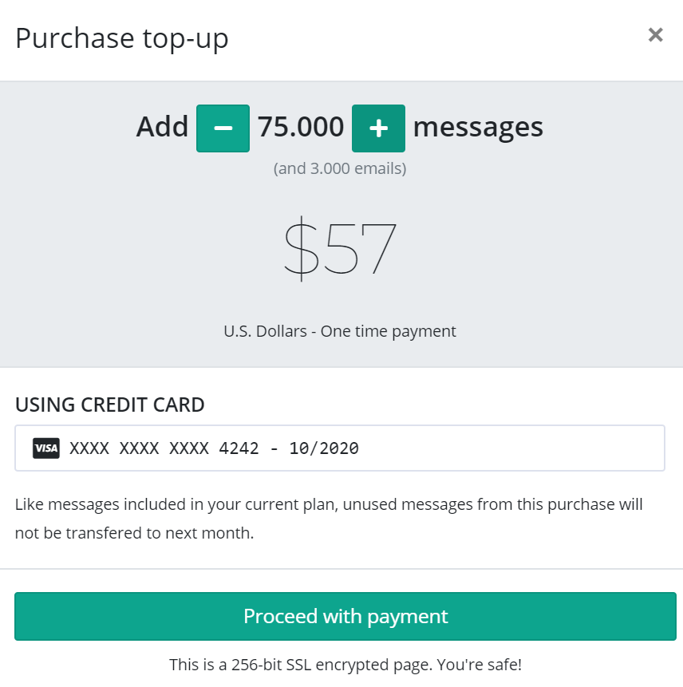This screenshot has width=683, height=687.
Task: Click the masked XXXX card digits
Action: [140, 448]
